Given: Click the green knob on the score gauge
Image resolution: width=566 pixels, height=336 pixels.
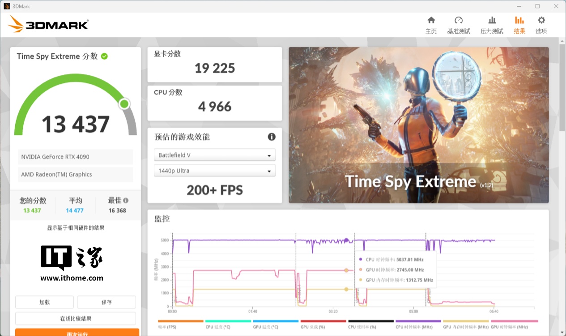Looking at the screenshot, I should coord(124,104).
